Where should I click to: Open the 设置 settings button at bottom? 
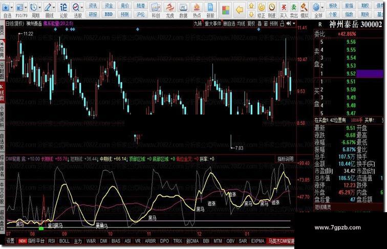coord(10,240)
